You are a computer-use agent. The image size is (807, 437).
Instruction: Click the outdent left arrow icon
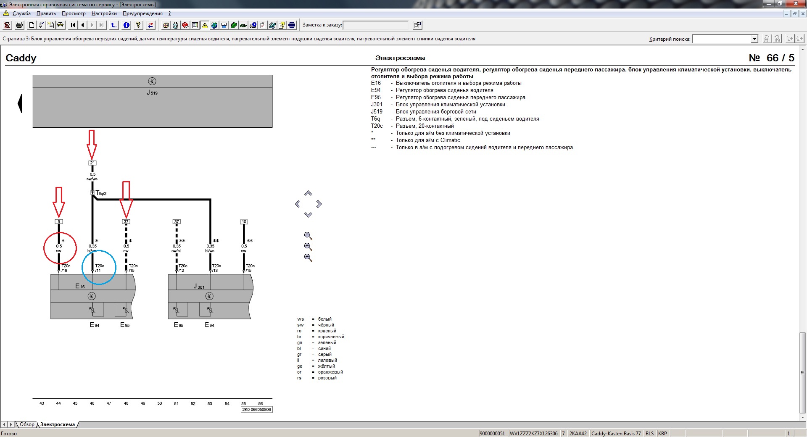[790, 39]
